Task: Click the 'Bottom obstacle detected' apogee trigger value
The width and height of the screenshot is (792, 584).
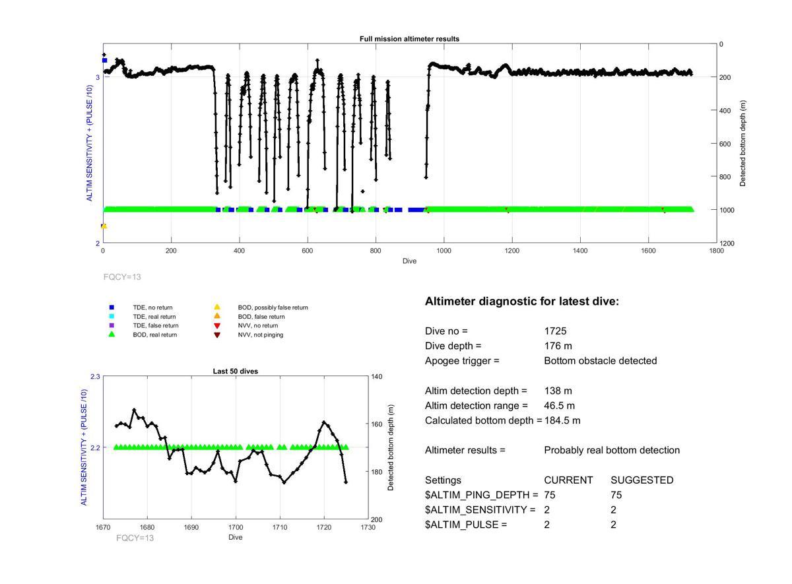Action: pyautogui.click(x=600, y=361)
